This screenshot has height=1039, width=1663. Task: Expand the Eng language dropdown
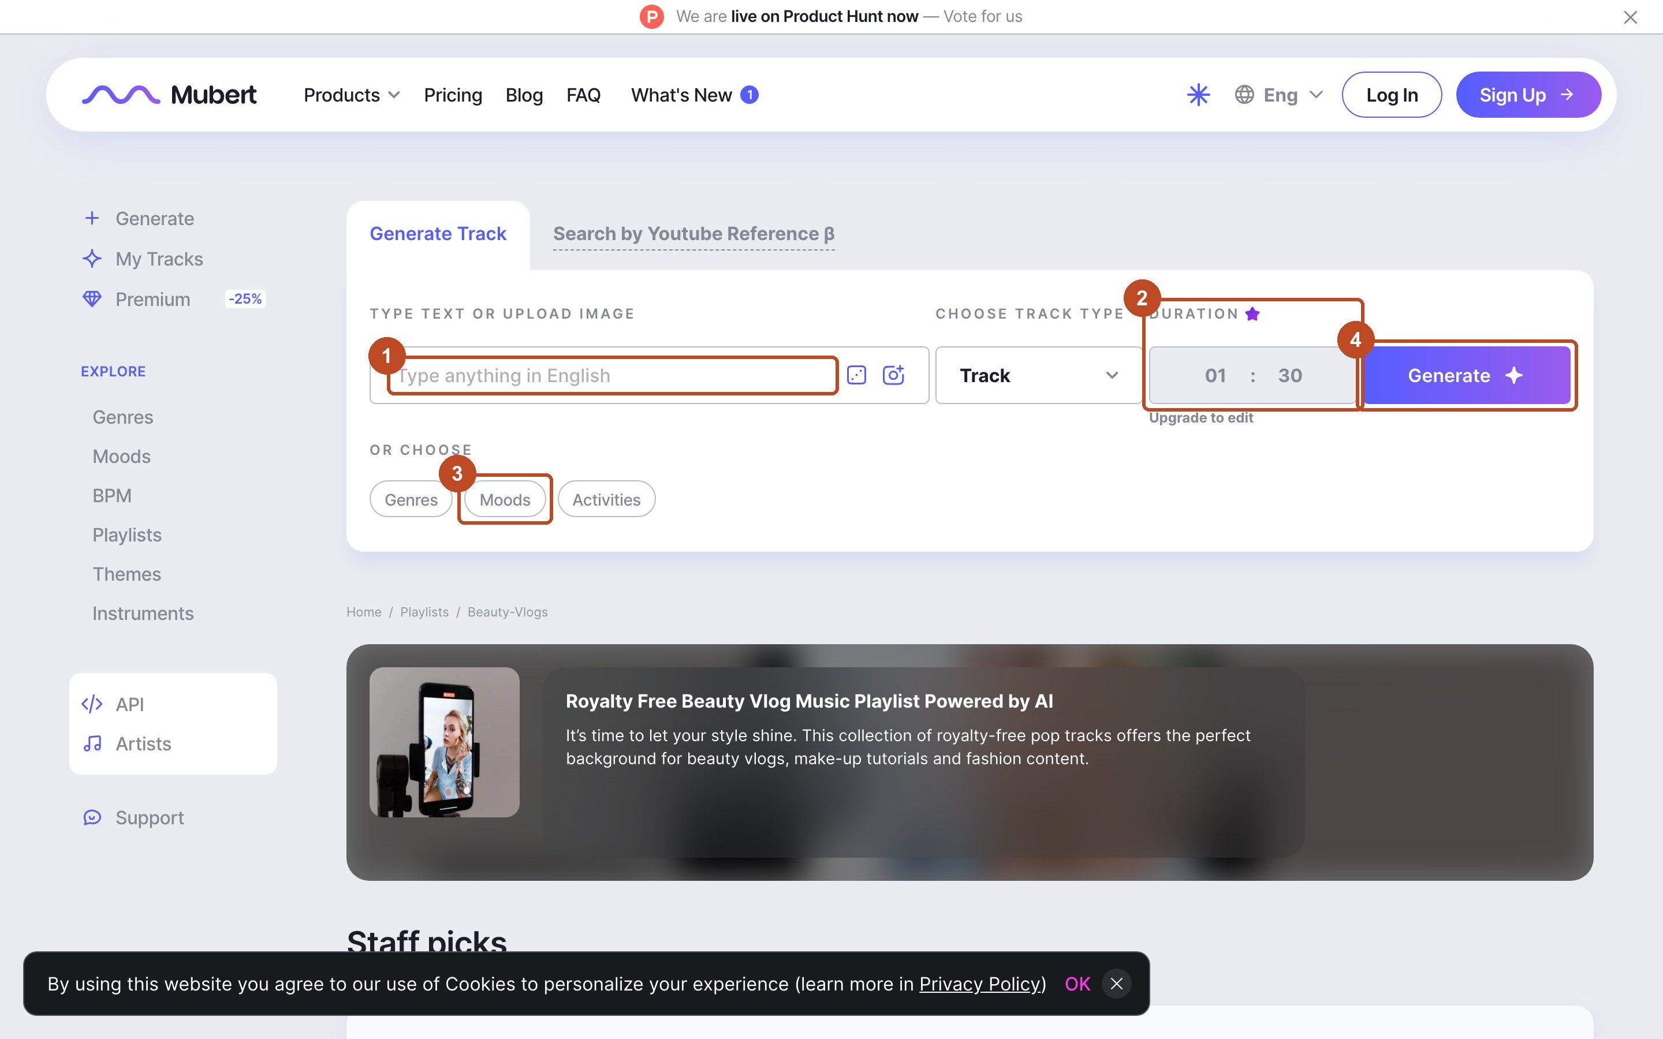(1279, 95)
